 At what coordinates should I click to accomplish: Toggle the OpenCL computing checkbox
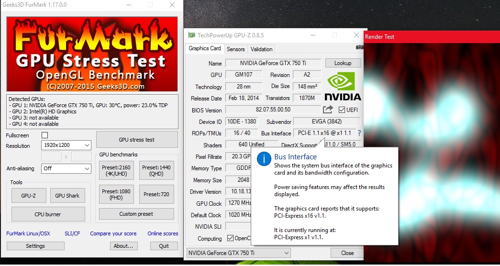tap(230, 238)
